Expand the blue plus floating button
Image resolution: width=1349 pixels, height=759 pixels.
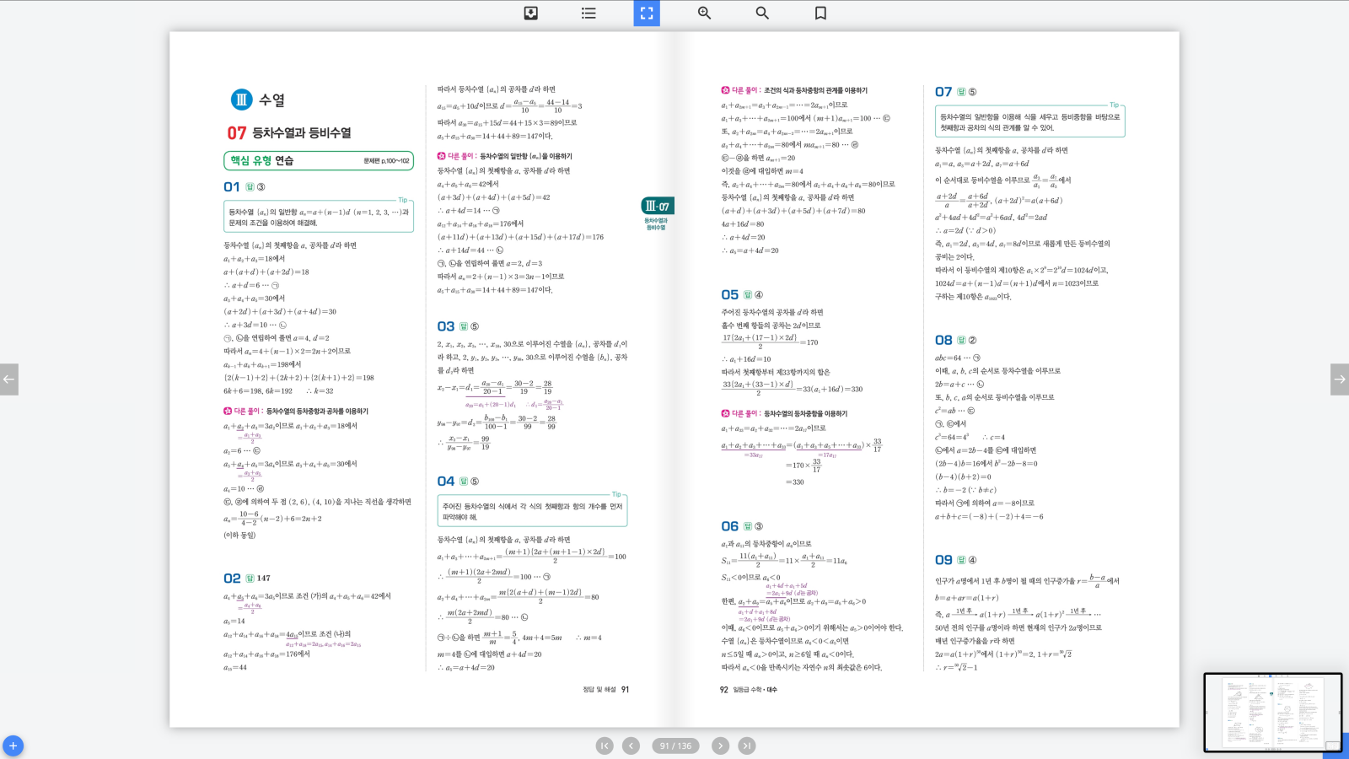(13, 746)
